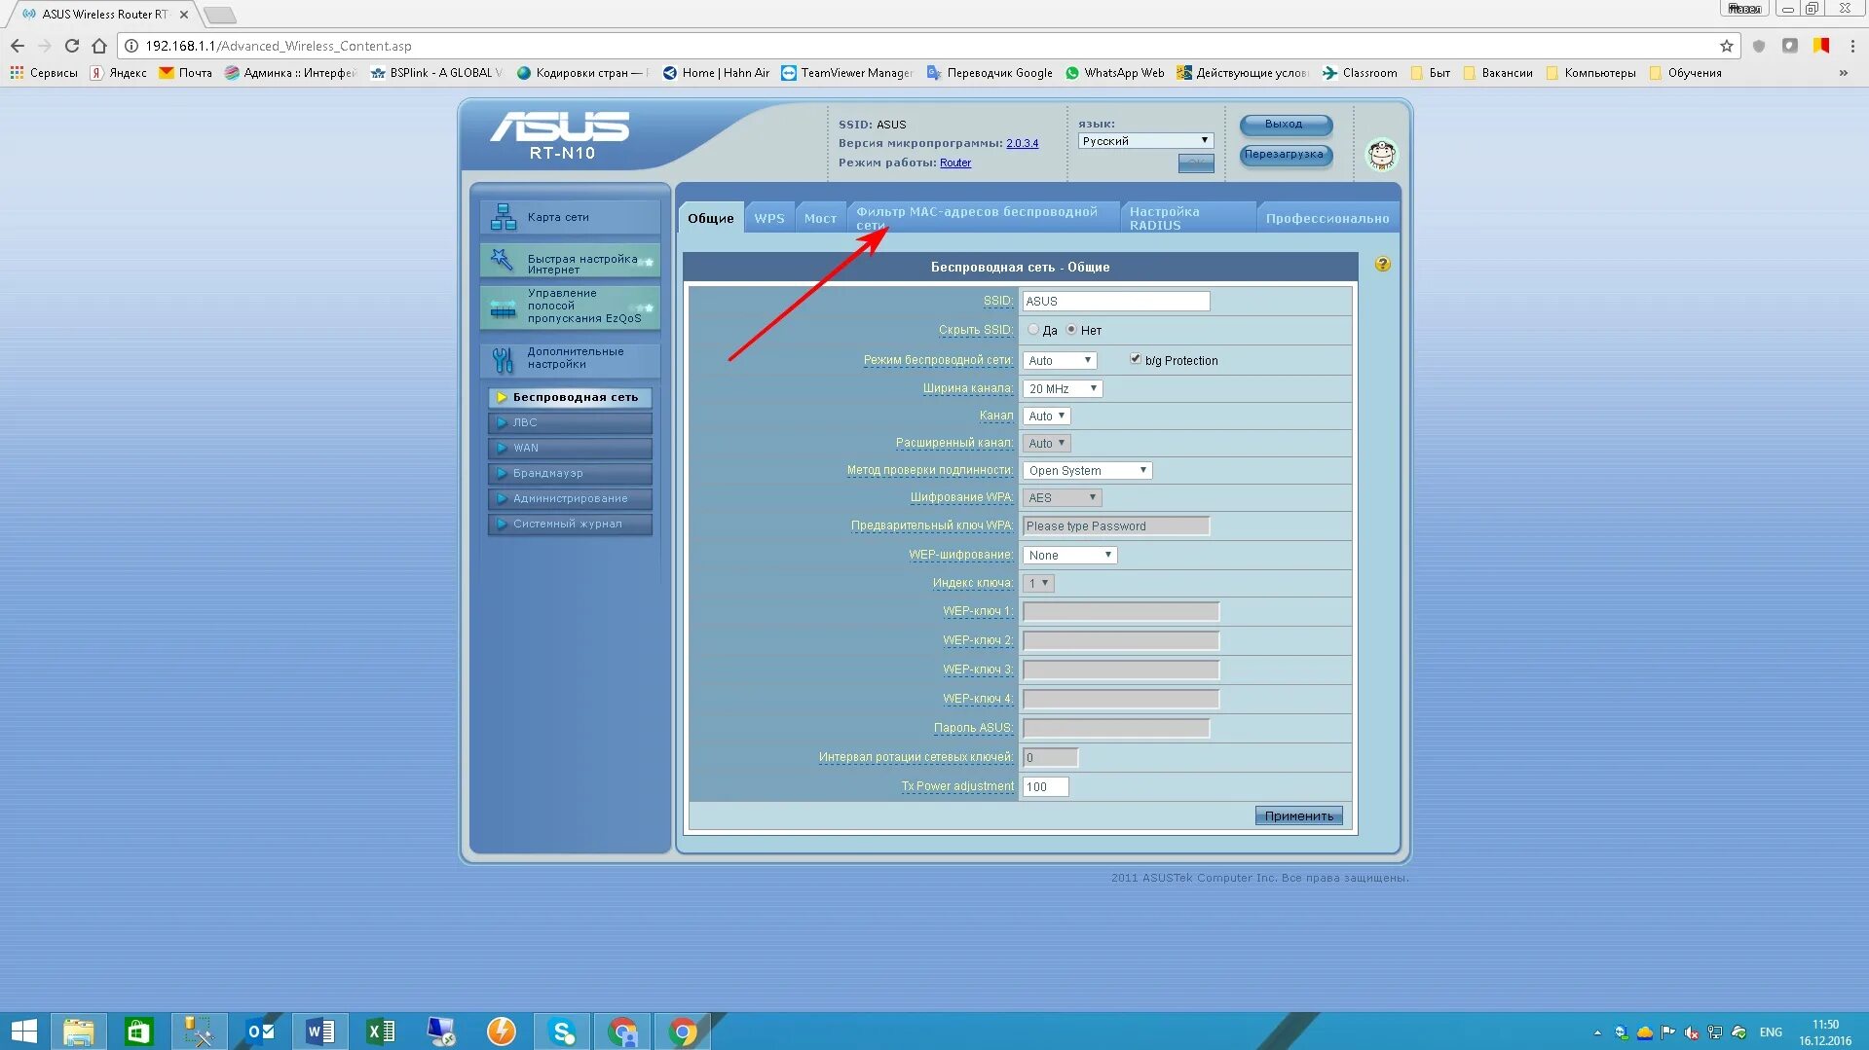Open File Explorer from the taskbar
Viewport: 1869px width, 1050px height.
click(78, 1032)
